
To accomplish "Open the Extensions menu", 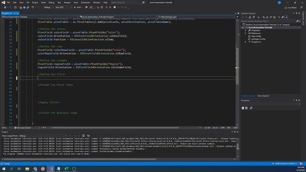I will click(x=86, y=2).
